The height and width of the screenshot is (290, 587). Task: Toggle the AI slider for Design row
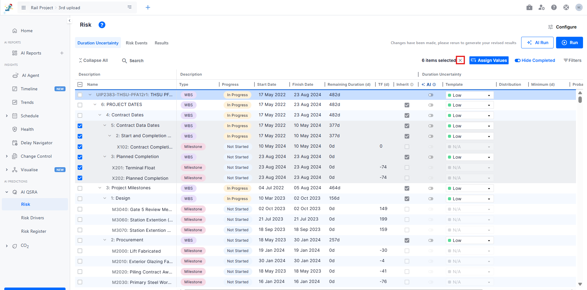coord(431,199)
